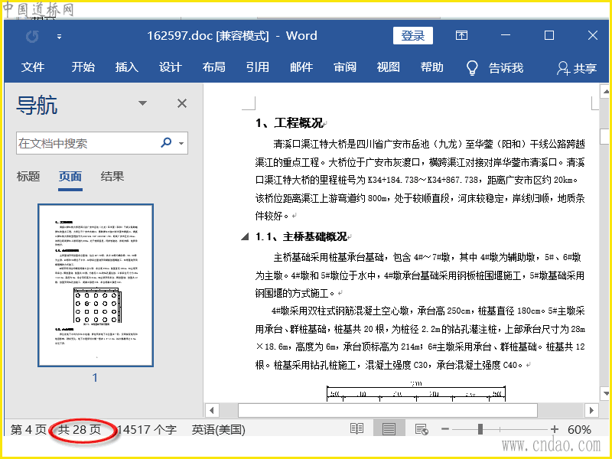Click the horizontal scrollbar right arrow
Viewport: 612px width, 459px height.
tap(591, 410)
